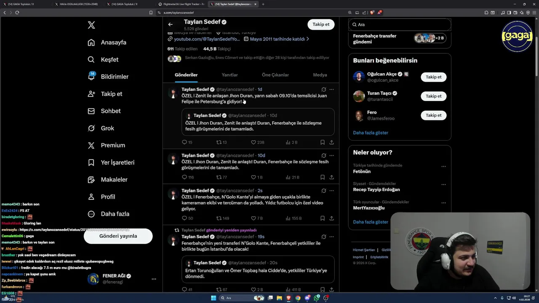This screenshot has height=303, width=539.
Task: Open FENER AĞI account switcher menu
Action: click(x=154, y=279)
